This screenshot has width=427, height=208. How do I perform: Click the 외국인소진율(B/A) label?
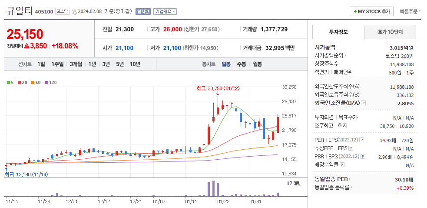click(337, 103)
